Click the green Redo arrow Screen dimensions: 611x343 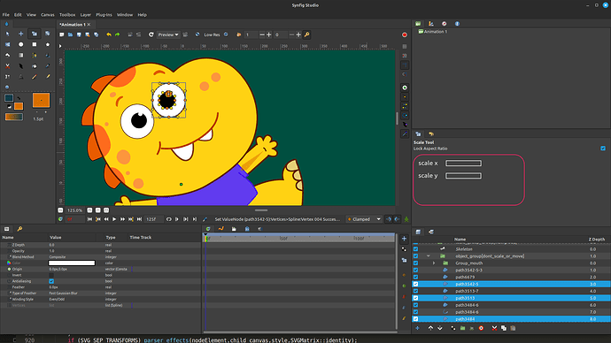click(x=117, y=34)
